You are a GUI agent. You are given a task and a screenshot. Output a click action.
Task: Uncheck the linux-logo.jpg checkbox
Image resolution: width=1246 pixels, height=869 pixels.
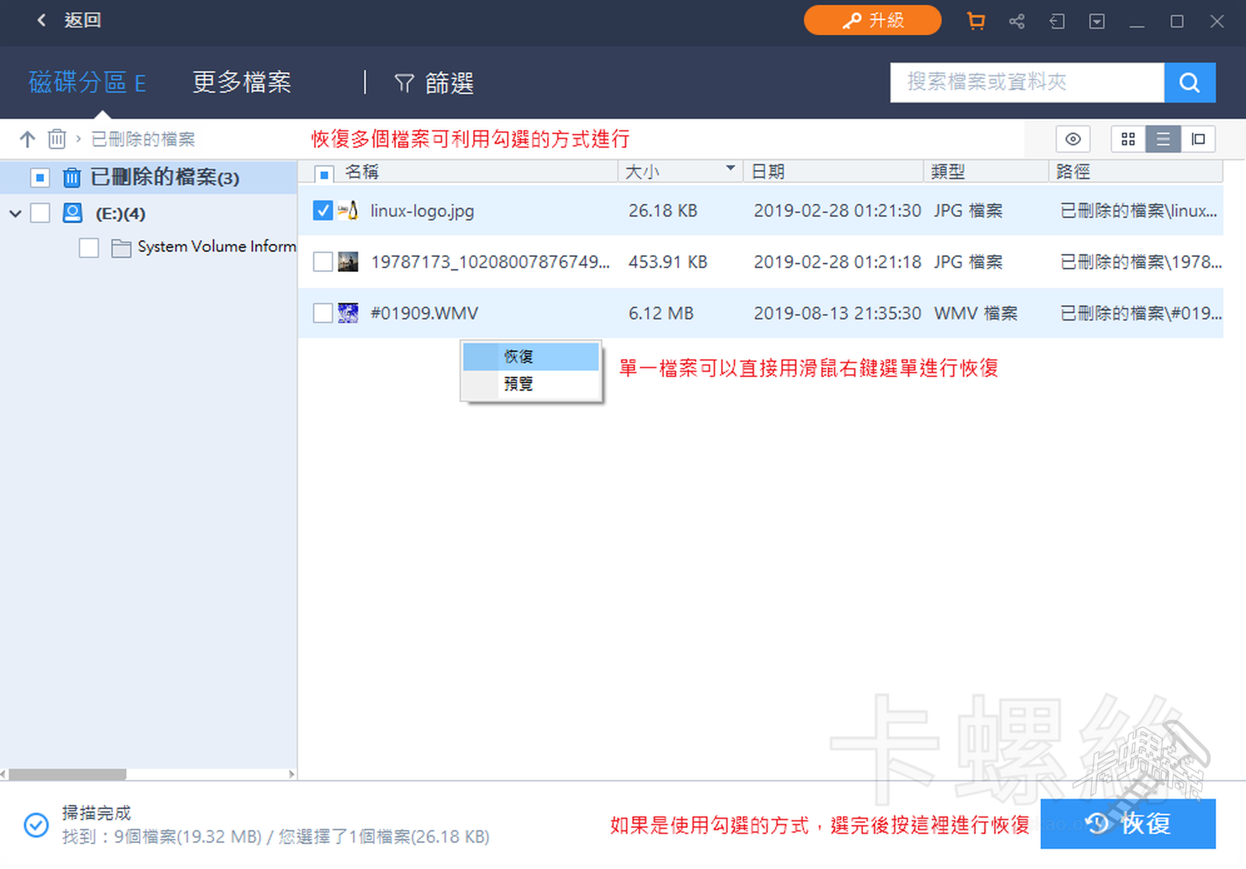(323, 210)
